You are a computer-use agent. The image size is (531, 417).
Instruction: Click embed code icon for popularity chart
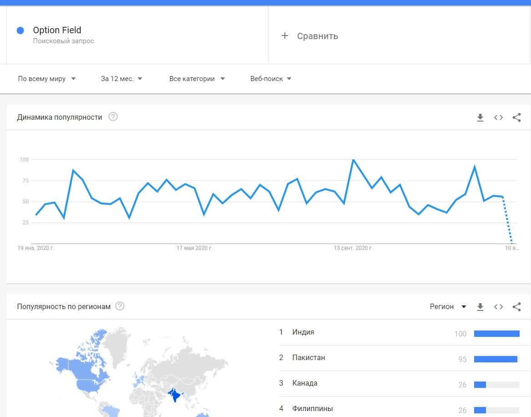[498, 117]
